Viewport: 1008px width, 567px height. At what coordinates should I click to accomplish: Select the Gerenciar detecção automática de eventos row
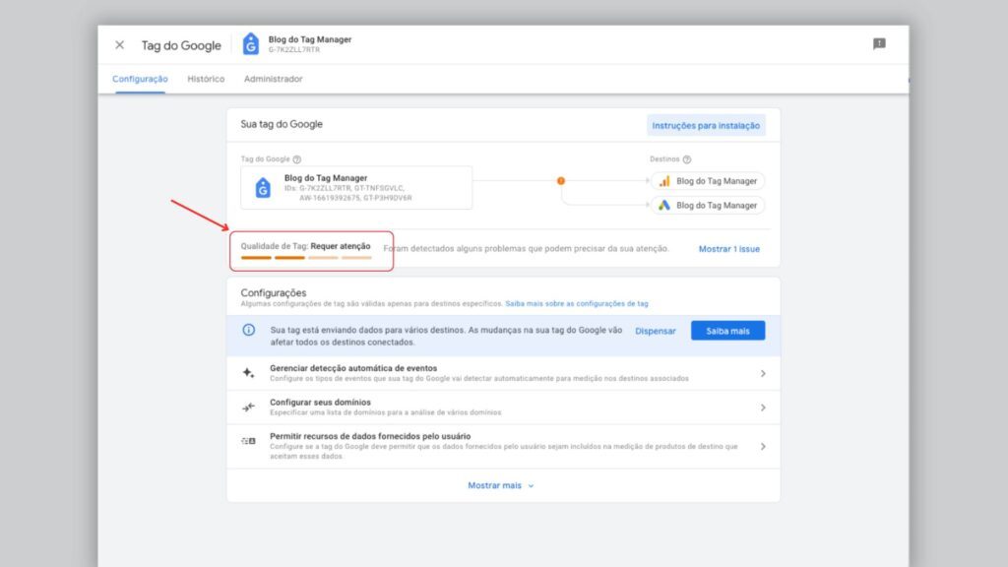503,373
